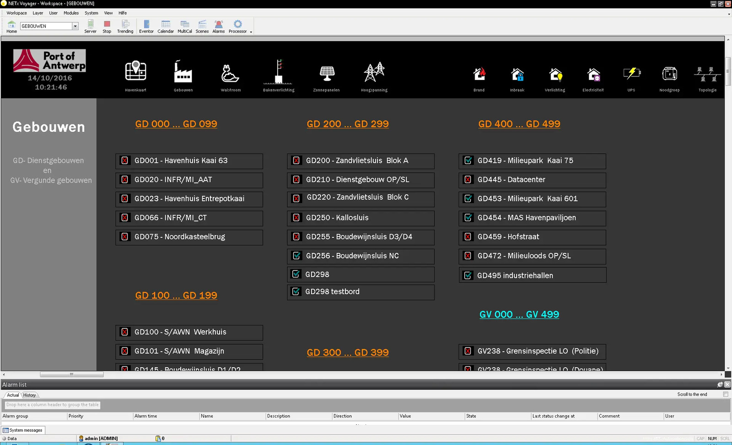Follow the GD 200 ... GD 299 link
732x445 pixels.
click(348, 124)
